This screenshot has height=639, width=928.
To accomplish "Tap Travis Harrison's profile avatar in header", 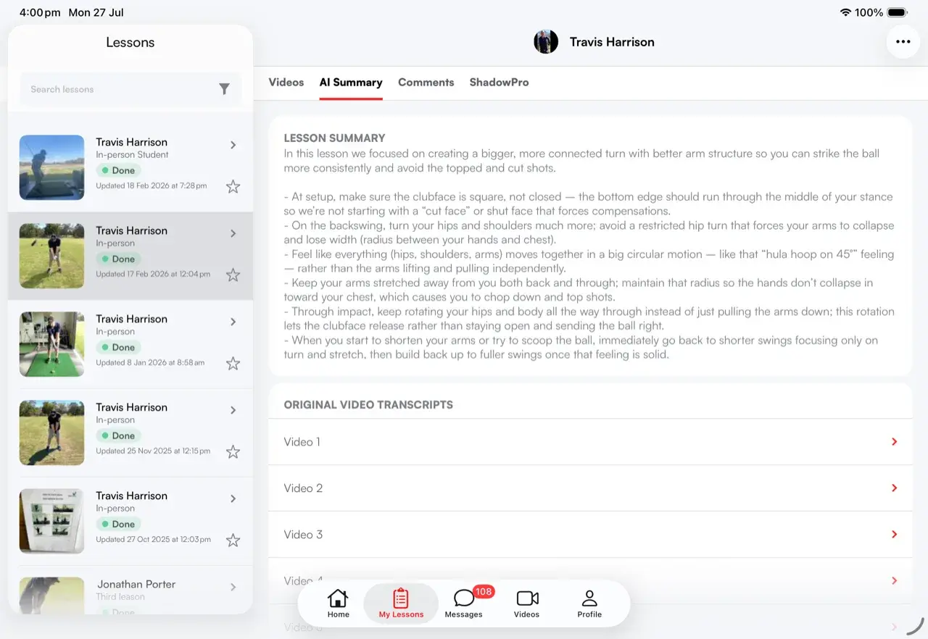I will (x=546, y=42).
